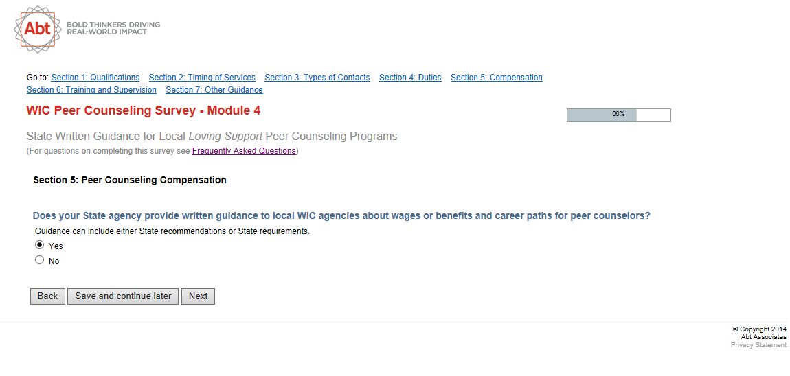This screenshot has height=376, width=790.
Task: Go to Section 6: Training and Supervision
Action: tap(91, 90)
